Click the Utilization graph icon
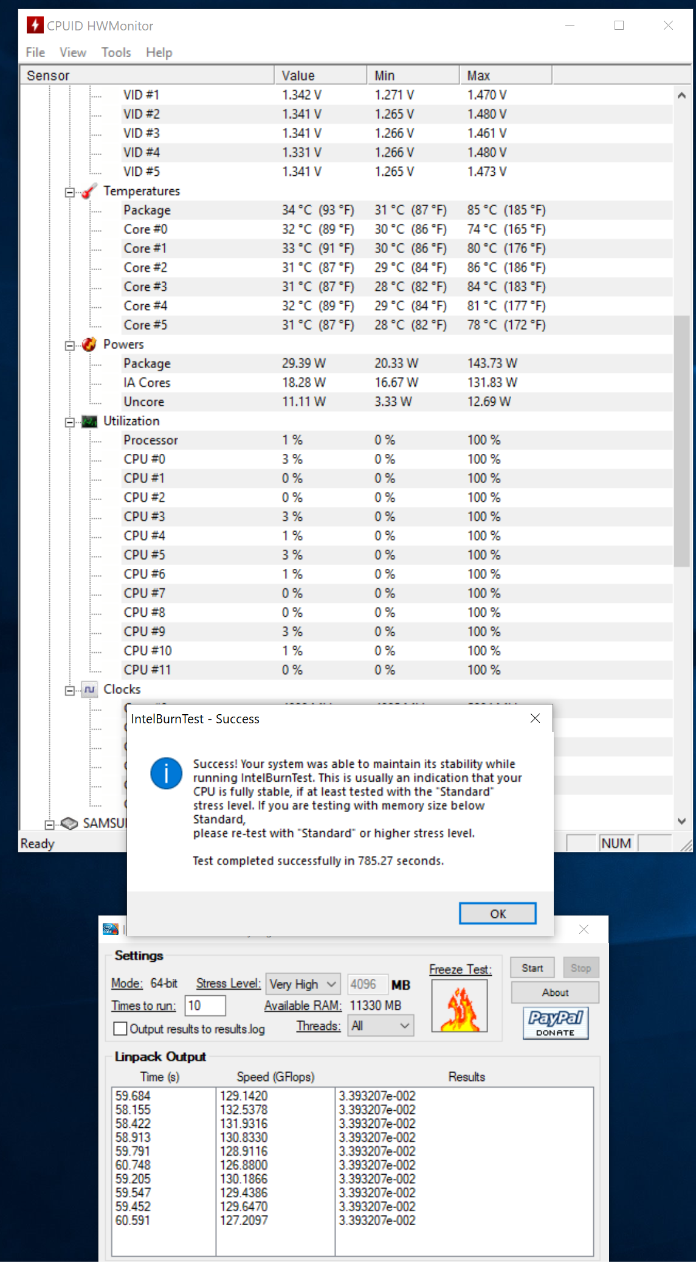696x1269 pixels. tap(89, 421)
